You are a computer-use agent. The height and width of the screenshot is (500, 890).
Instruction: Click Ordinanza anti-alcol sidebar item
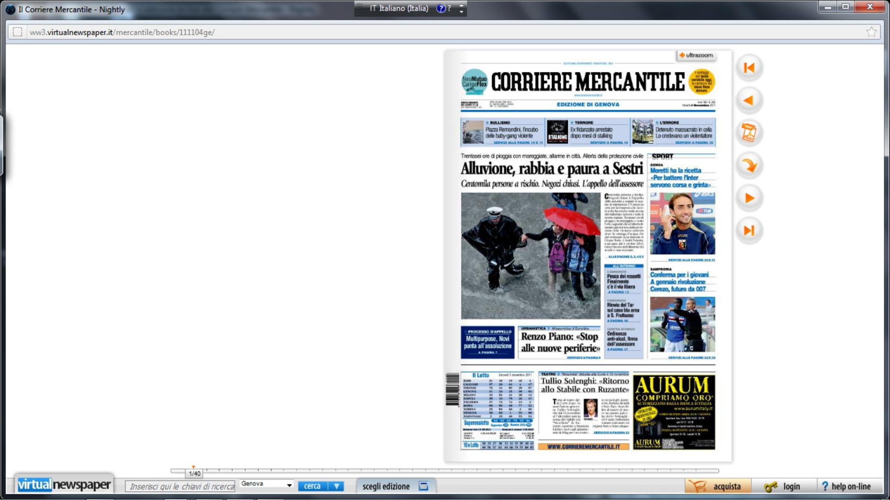(x=623, y=339)
